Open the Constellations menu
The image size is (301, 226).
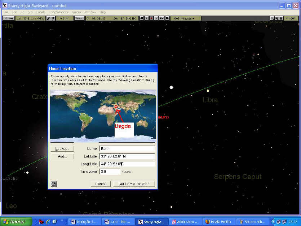click(x=58, y=12)
